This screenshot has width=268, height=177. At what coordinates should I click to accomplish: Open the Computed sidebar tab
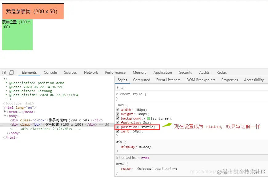(142, 80)
